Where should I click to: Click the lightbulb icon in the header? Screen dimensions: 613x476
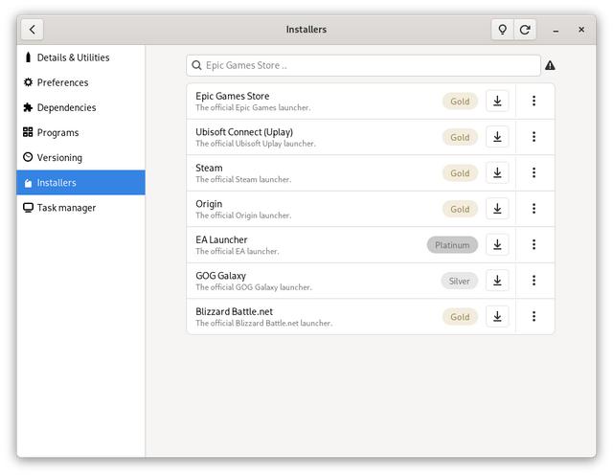point(502,30)
